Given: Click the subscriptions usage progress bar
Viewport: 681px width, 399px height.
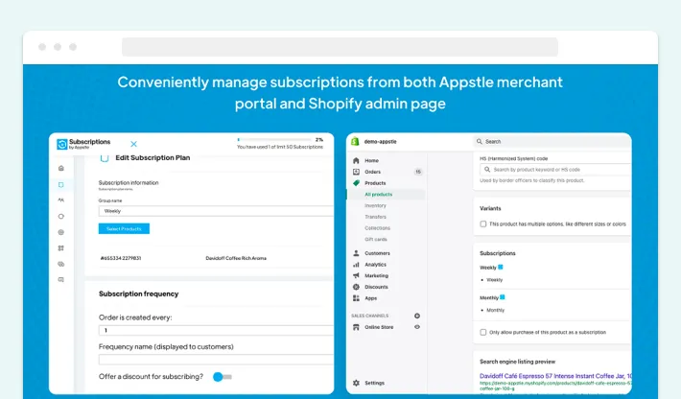Looking at the screenshot, I should pos(274,140).
